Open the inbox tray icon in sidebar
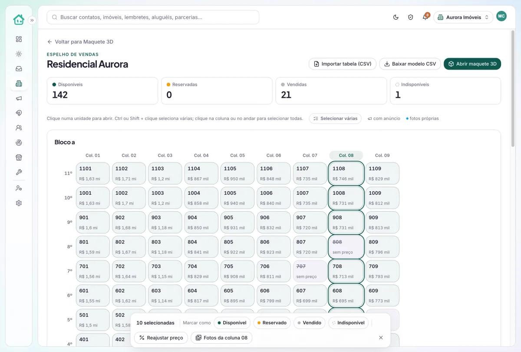 pyautogui.click(x=19, y=69)
